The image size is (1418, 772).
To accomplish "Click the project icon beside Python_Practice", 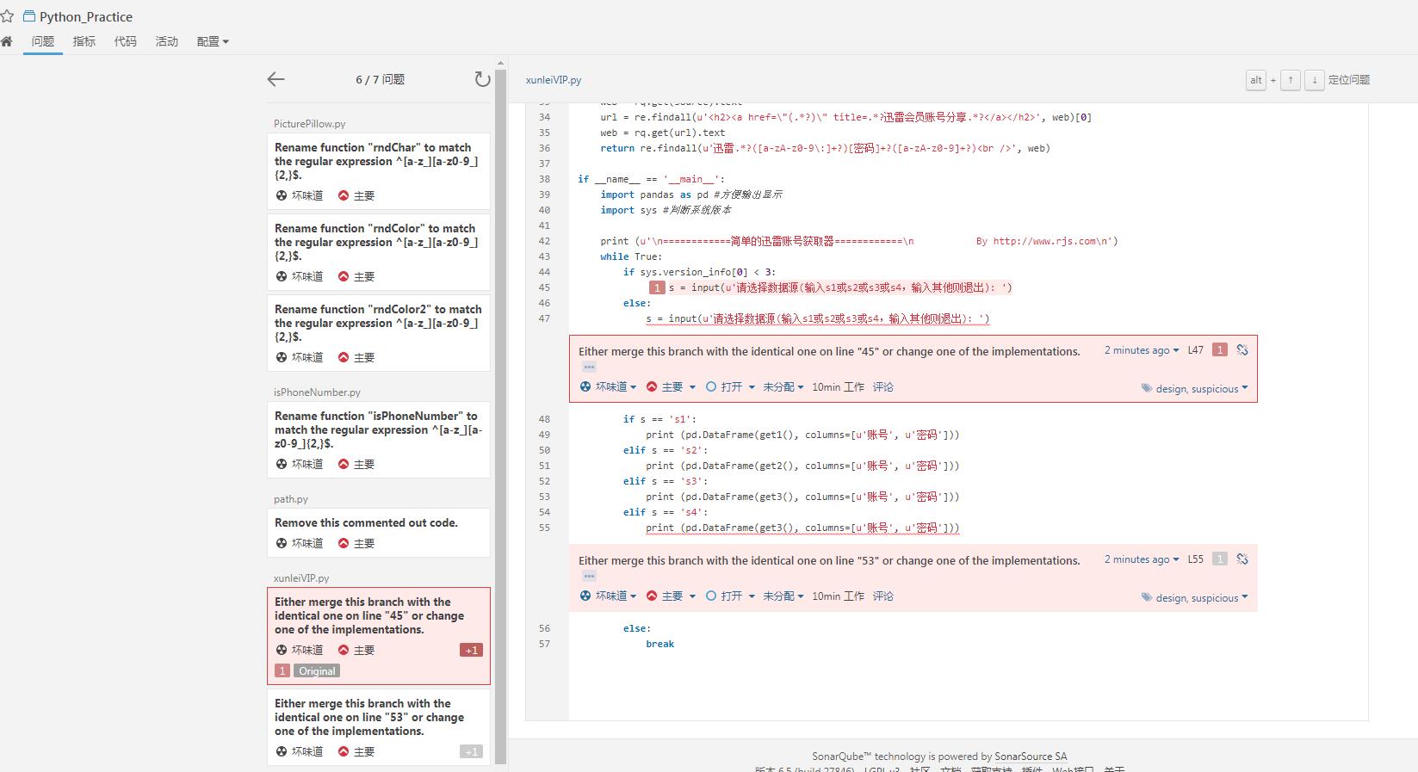I will (29, 16).
